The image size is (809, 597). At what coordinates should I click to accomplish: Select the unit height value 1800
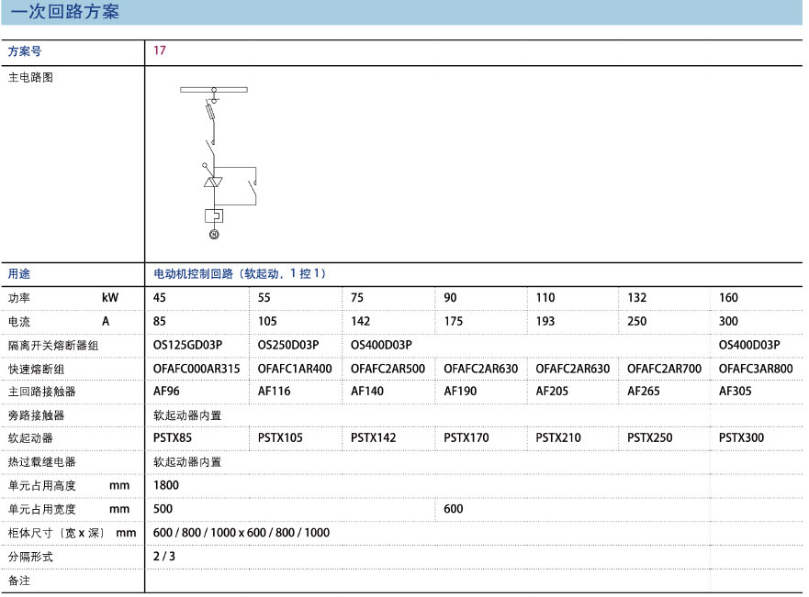coord(166,485)
